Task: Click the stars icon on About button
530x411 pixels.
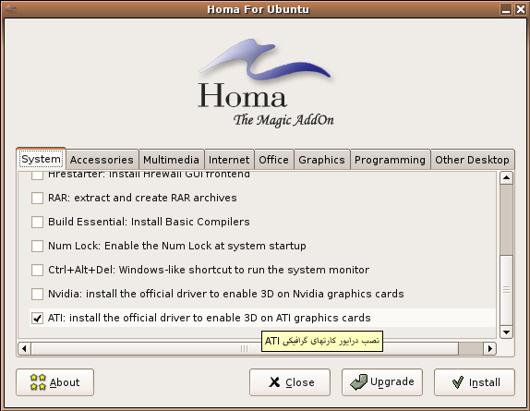Action: (38, 382)
